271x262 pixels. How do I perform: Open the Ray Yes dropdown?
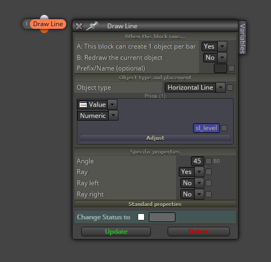pyautogui.click(x=199, y=172)
